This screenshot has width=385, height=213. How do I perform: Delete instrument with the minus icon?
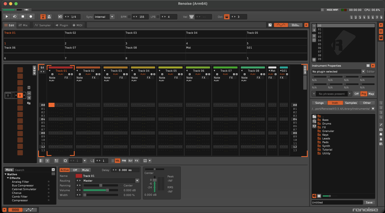point(314,26)
